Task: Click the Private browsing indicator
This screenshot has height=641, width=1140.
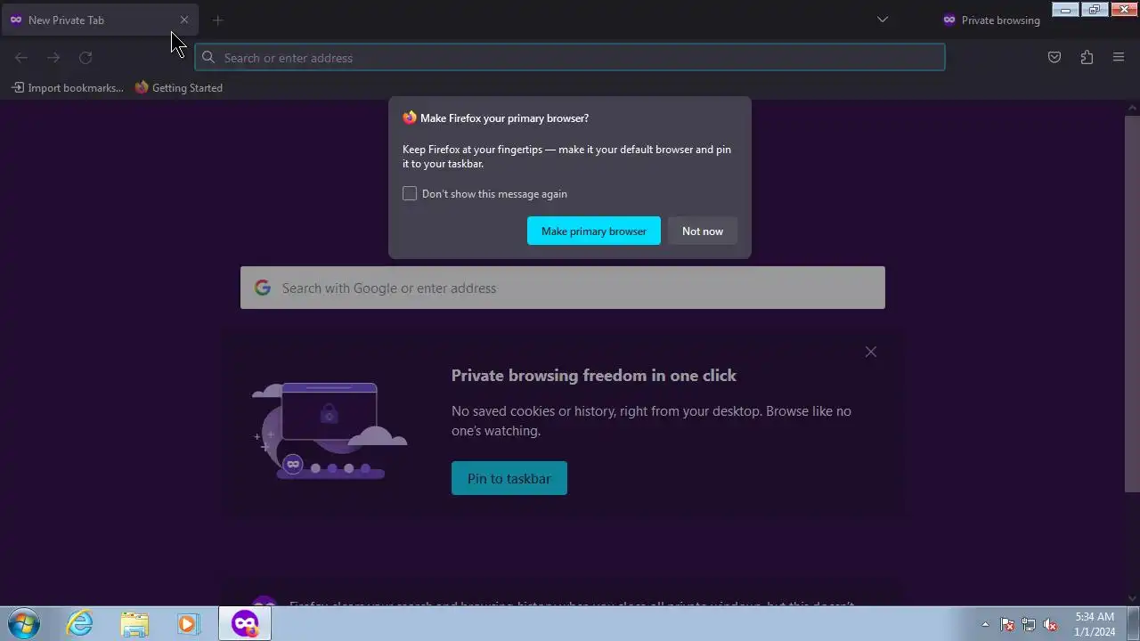Action: coord(991,20)
